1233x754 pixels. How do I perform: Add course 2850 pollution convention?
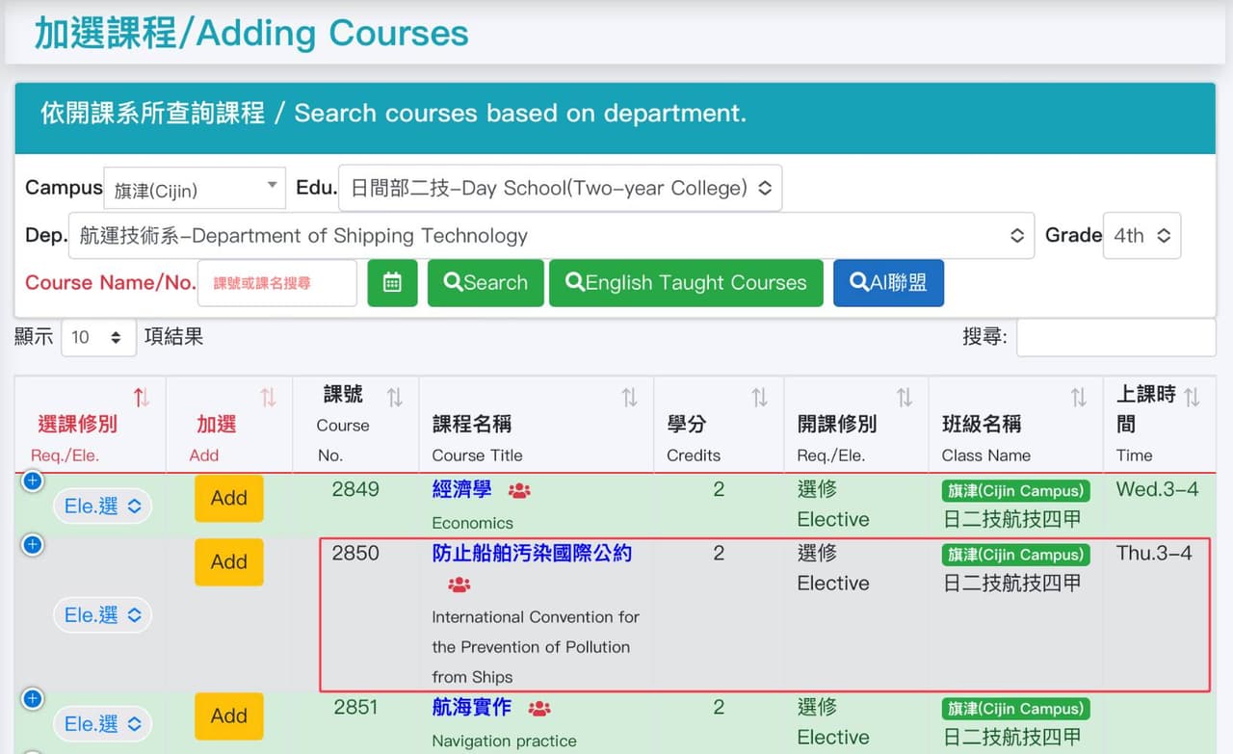229,562
